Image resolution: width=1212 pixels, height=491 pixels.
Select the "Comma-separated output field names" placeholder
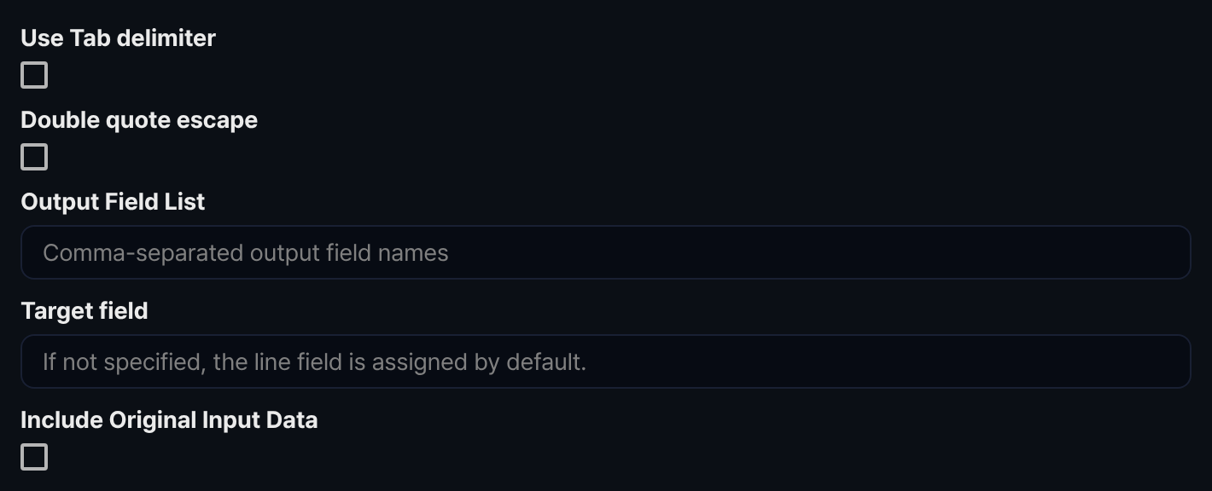click(x=246, y=253)
